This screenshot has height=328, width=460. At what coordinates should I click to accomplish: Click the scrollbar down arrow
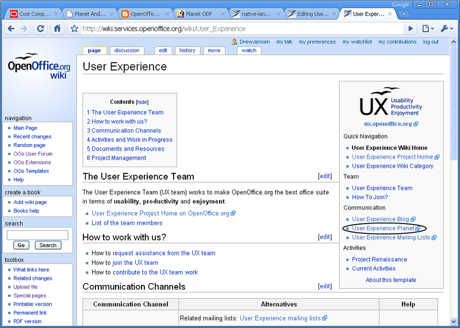454,321
